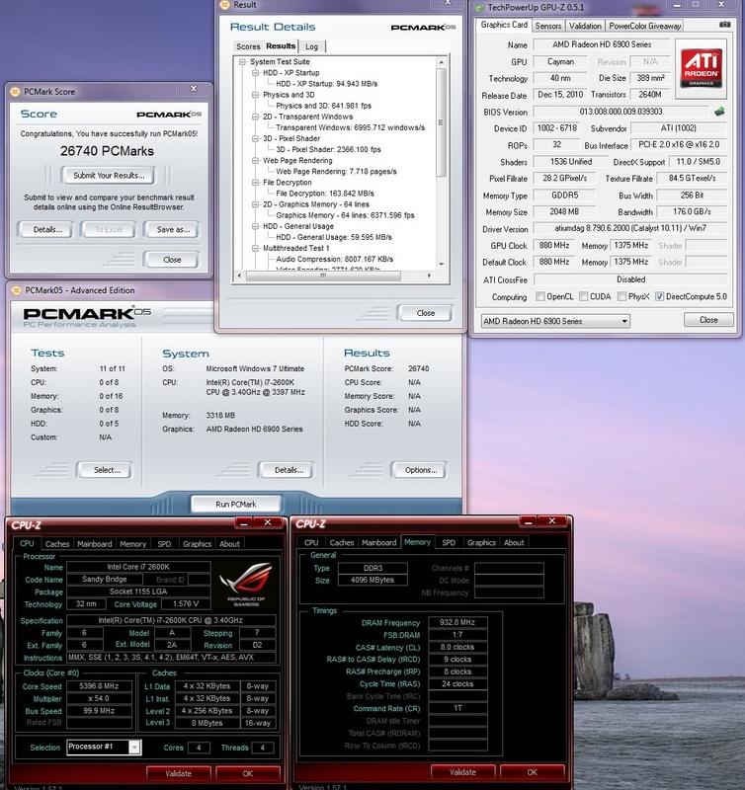Collapse the 3D - Pixel Shader node
Screen dimensions: 745x790
[x=255, y=138]
